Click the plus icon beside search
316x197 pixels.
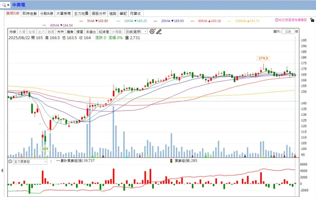tap(8, 5)
